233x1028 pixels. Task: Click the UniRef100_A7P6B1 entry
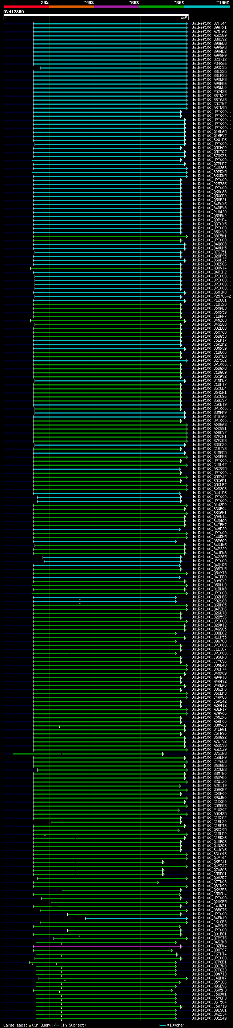pos(209,963)
